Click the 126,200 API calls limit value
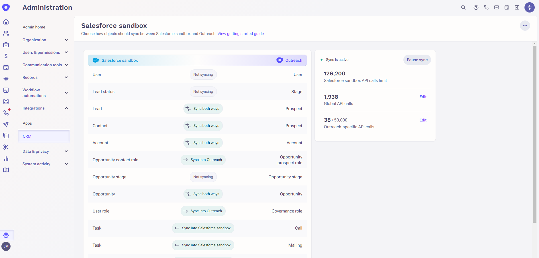The image size is (539, 258). 334,73
